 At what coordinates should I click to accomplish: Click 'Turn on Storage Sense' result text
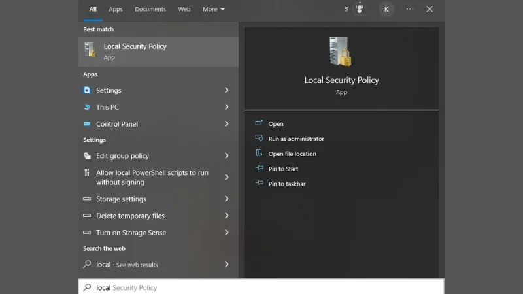(131, 233)
